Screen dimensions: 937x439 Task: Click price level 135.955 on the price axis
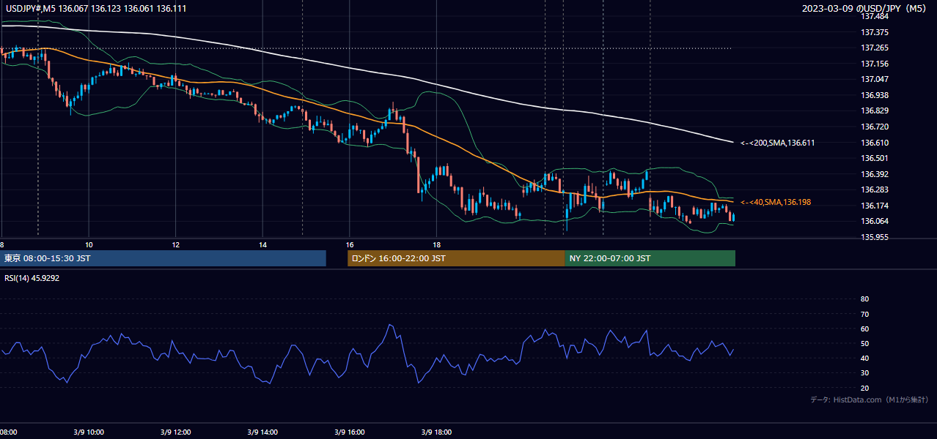(875, 237)
